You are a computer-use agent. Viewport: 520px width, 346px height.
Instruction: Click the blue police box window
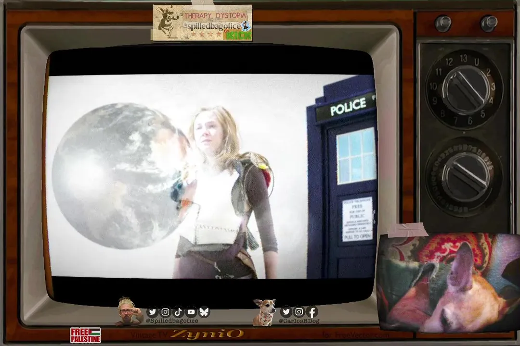coord(355,156)
